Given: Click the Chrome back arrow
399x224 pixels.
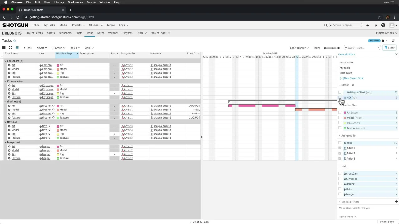Looking at the screenshot, I should (4, 17).
